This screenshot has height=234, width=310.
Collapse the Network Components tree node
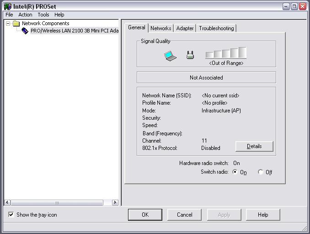pos(8,23)
